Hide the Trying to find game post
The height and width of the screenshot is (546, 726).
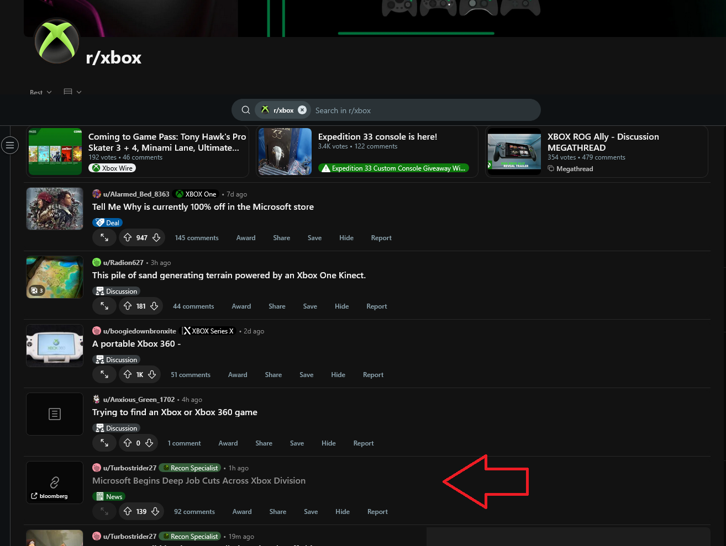click(x=329, y=443)
